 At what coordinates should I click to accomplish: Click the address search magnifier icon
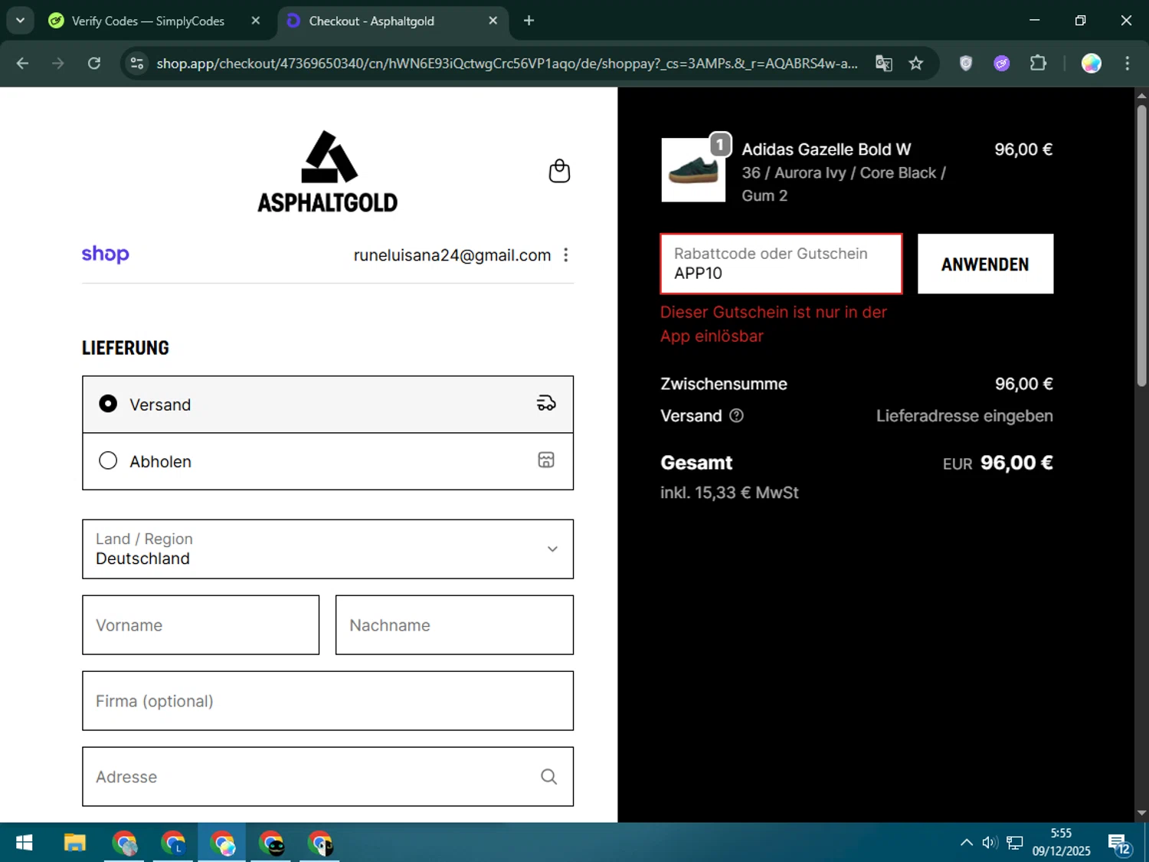(x=548, y=776)
